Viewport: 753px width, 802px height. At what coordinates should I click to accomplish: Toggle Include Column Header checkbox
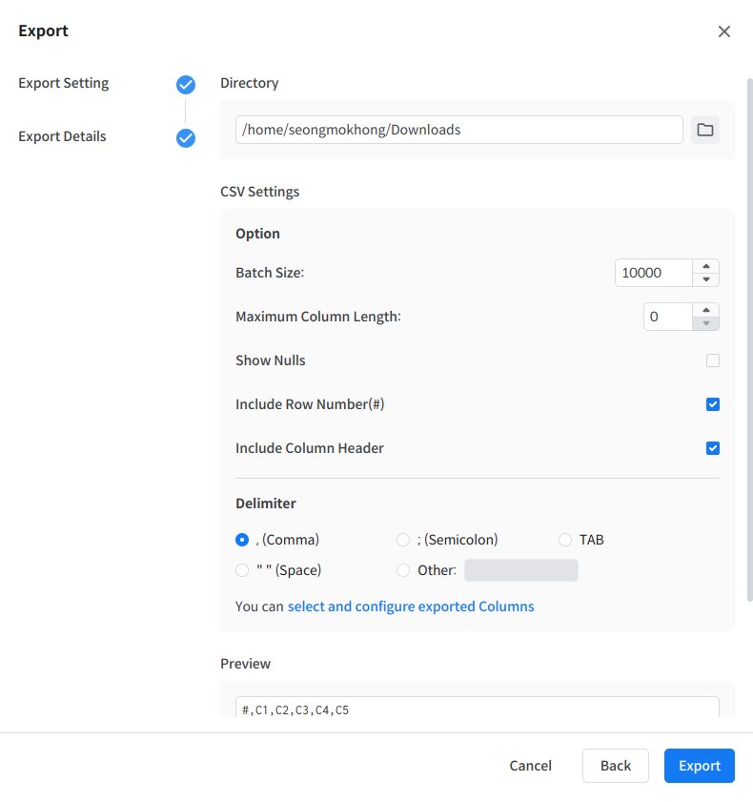[x=713, y=448]
